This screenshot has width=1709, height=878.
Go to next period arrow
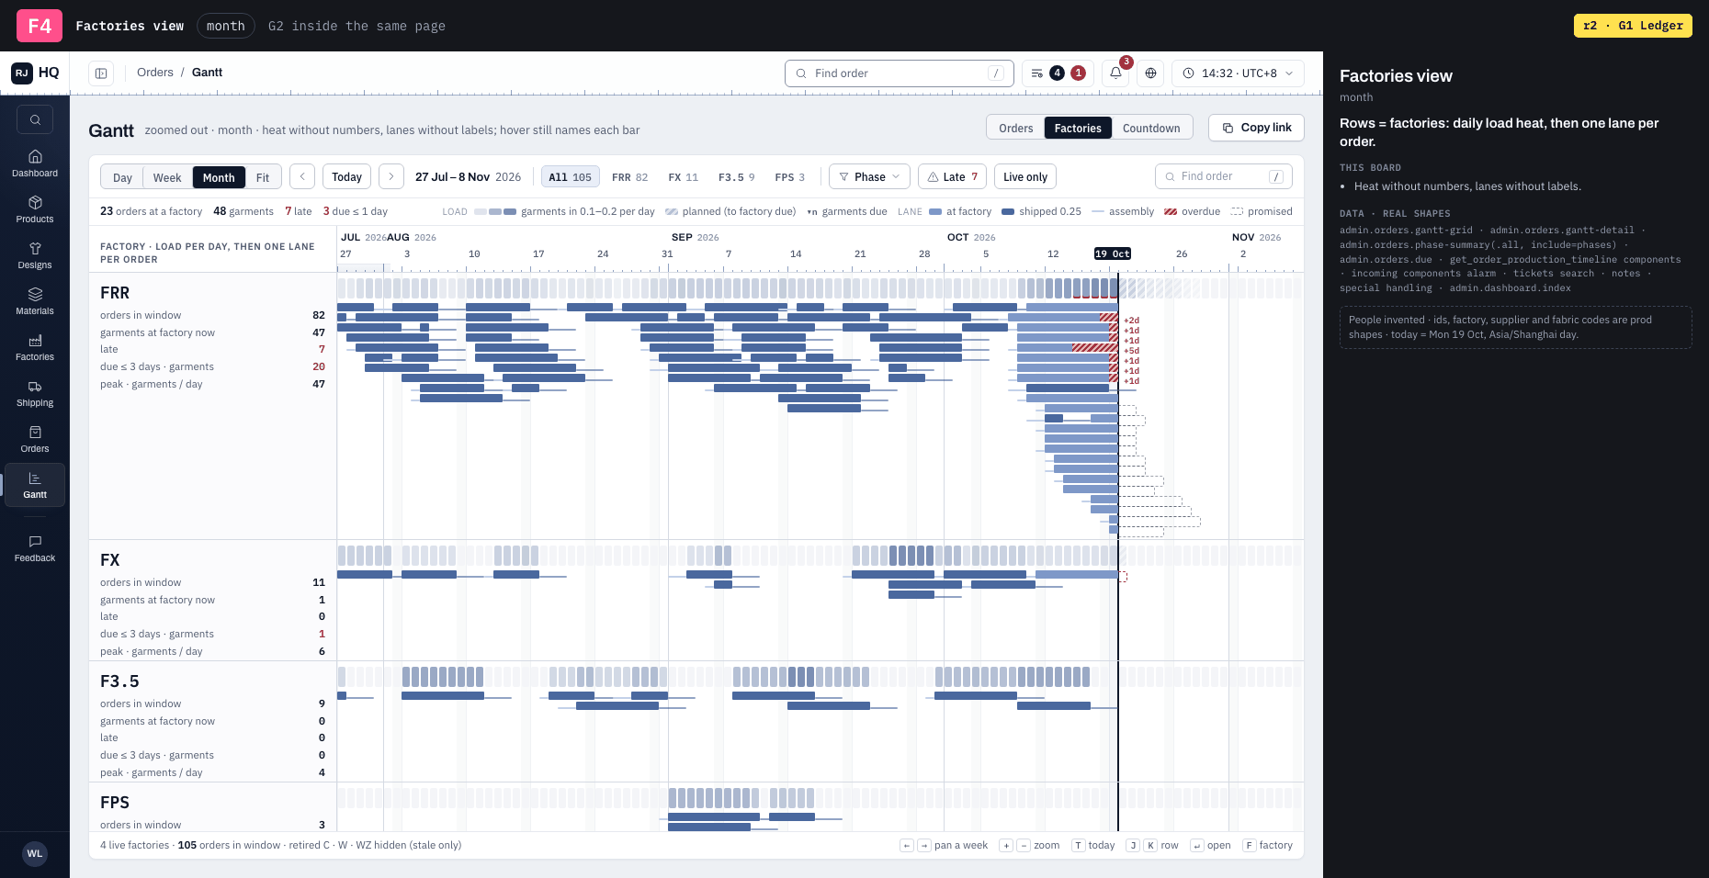point(391,176)
